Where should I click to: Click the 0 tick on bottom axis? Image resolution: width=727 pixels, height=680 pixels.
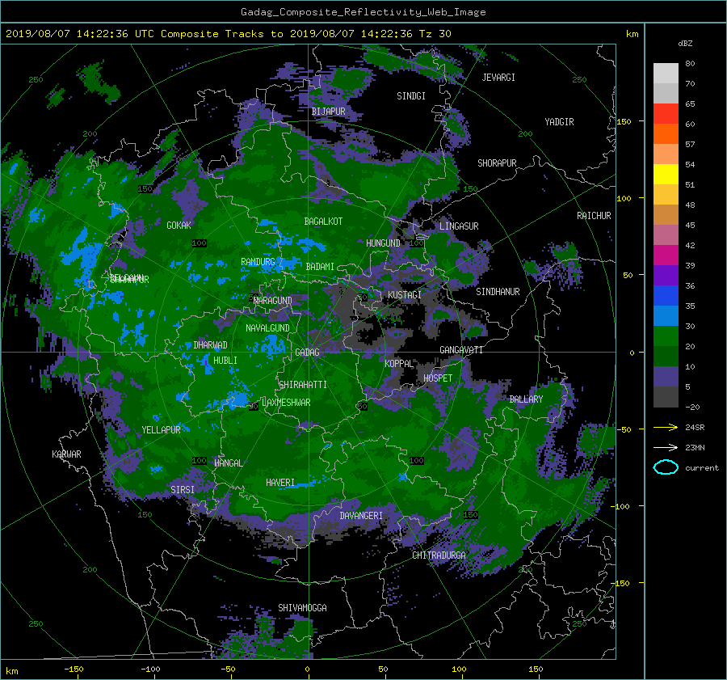pyautogui.click(x=308, y=669)
